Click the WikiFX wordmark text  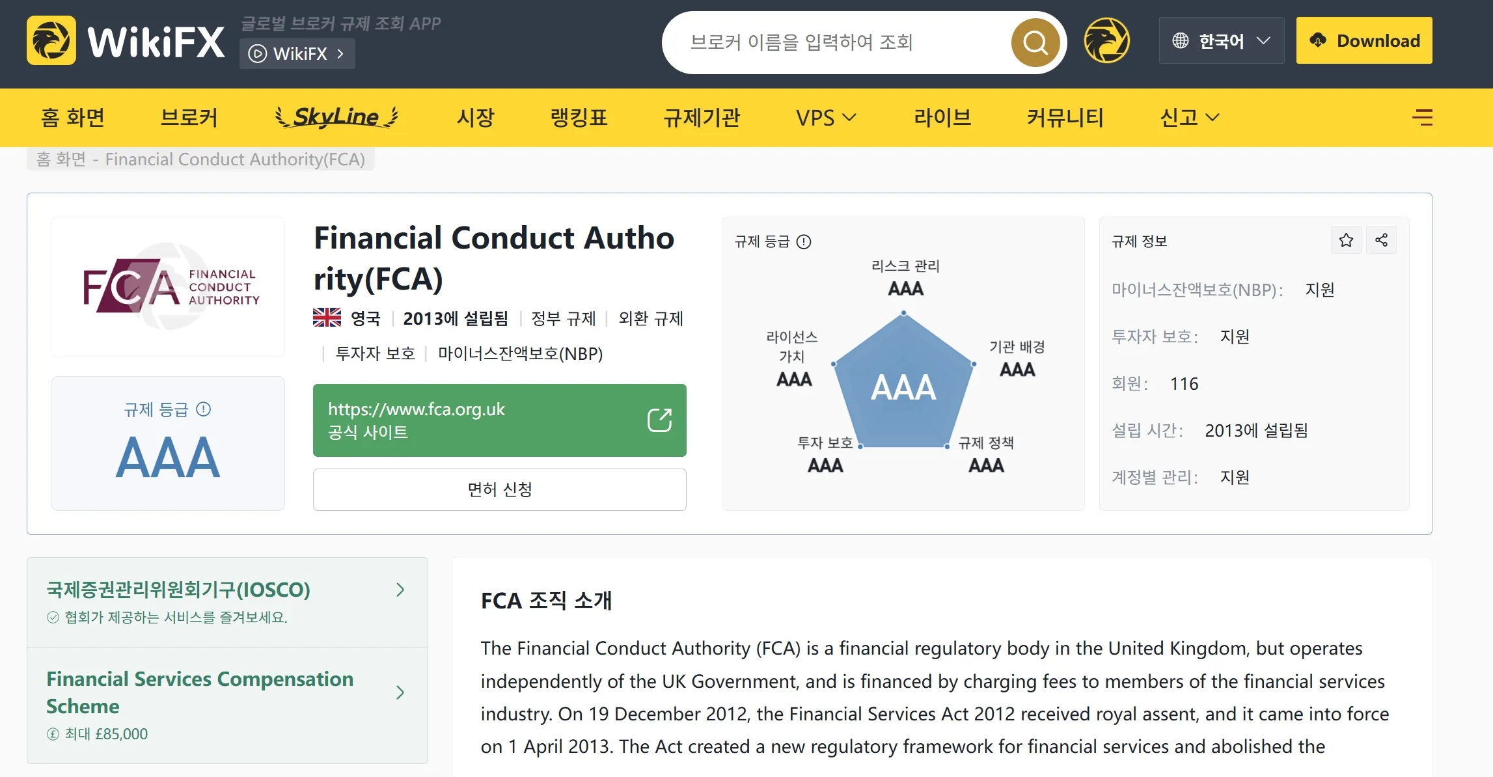tap(156, 42)
